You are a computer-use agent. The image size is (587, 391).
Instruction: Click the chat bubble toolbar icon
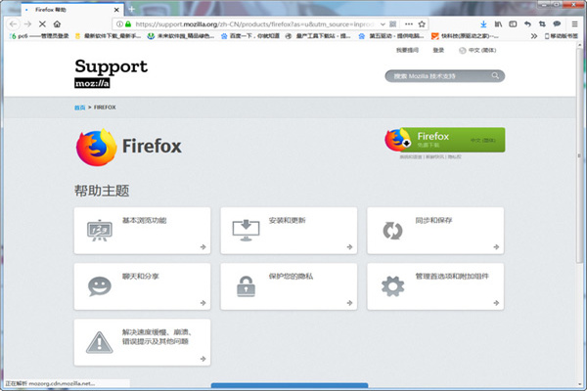557,23
